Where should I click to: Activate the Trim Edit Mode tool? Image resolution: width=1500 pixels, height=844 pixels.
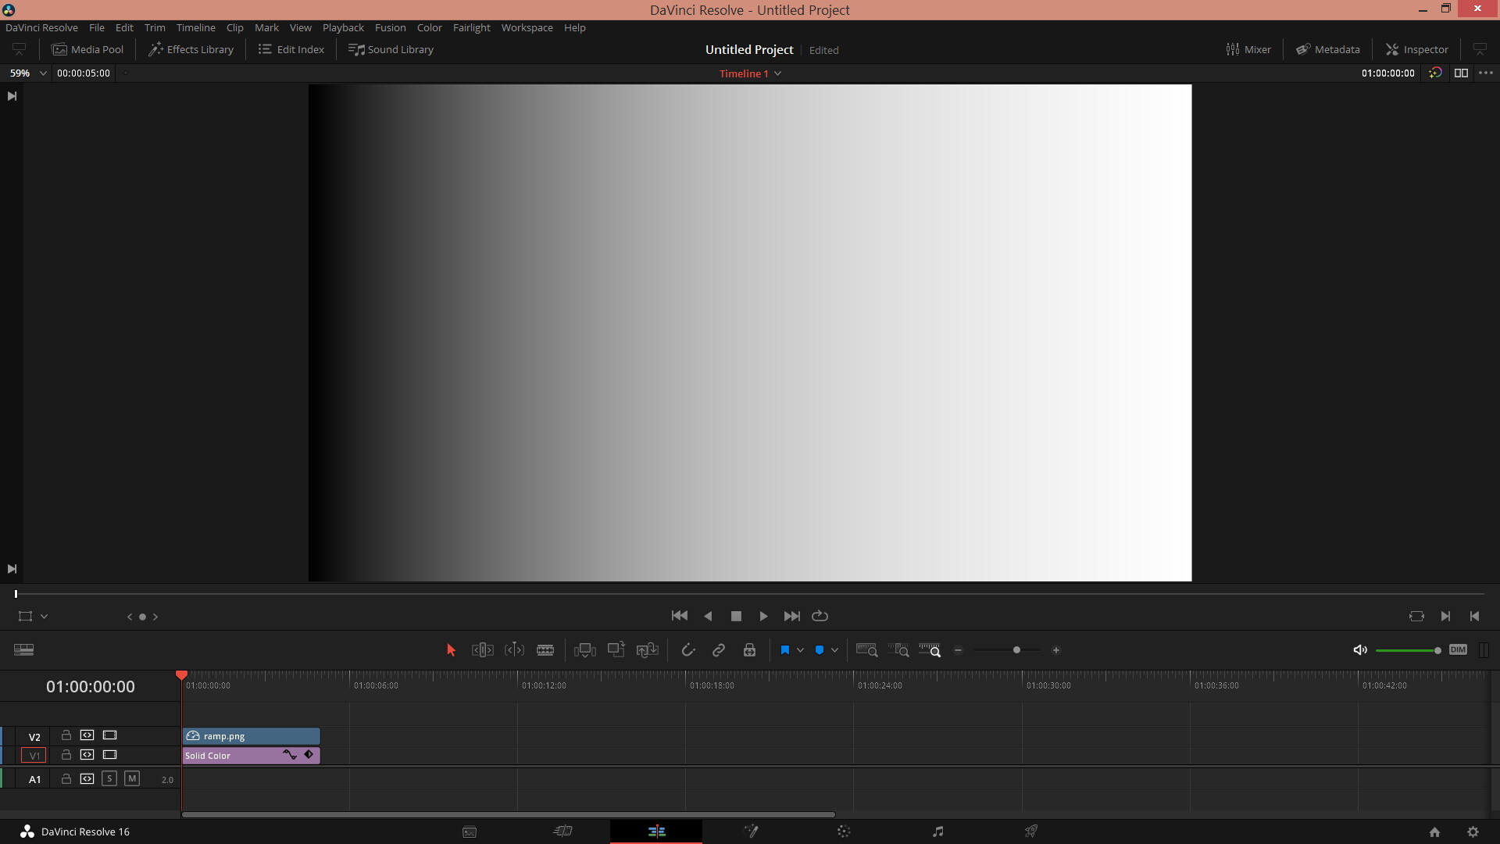[x=483, y=650]
